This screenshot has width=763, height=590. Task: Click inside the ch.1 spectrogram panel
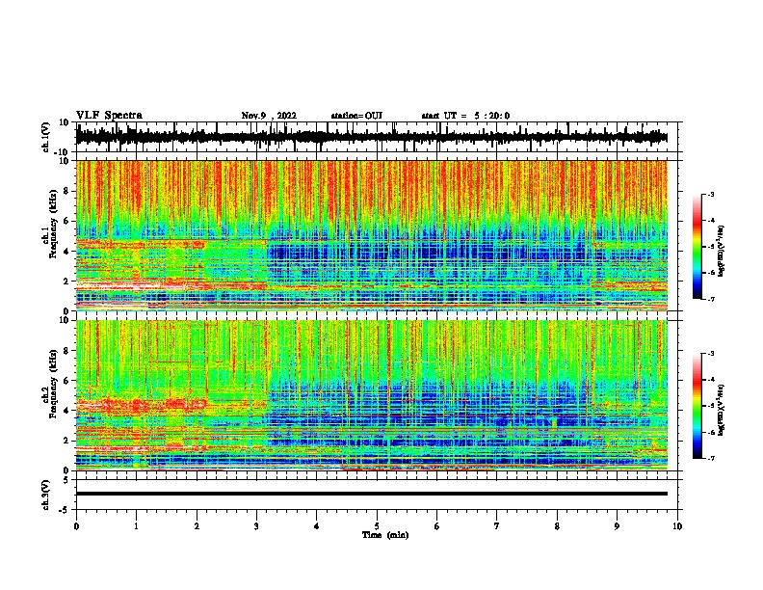(x=372, y=235)
